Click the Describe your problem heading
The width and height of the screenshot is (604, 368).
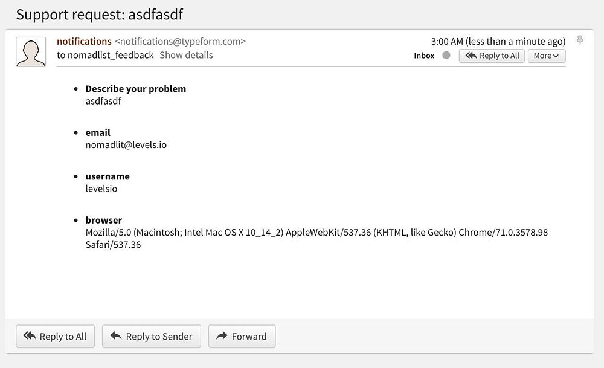(136, 89)
